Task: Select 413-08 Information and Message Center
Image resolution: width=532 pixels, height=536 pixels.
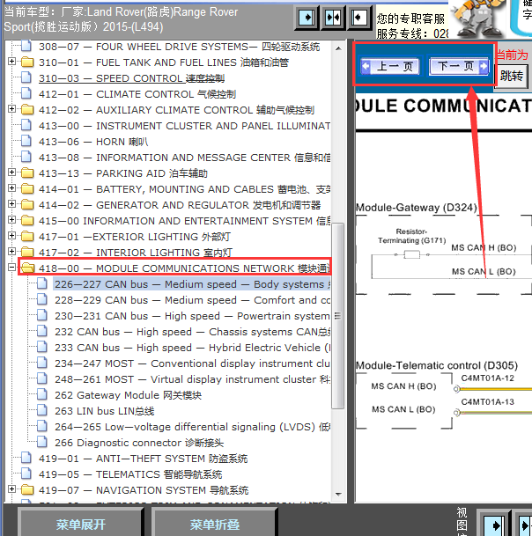Action: pos(184,158)
